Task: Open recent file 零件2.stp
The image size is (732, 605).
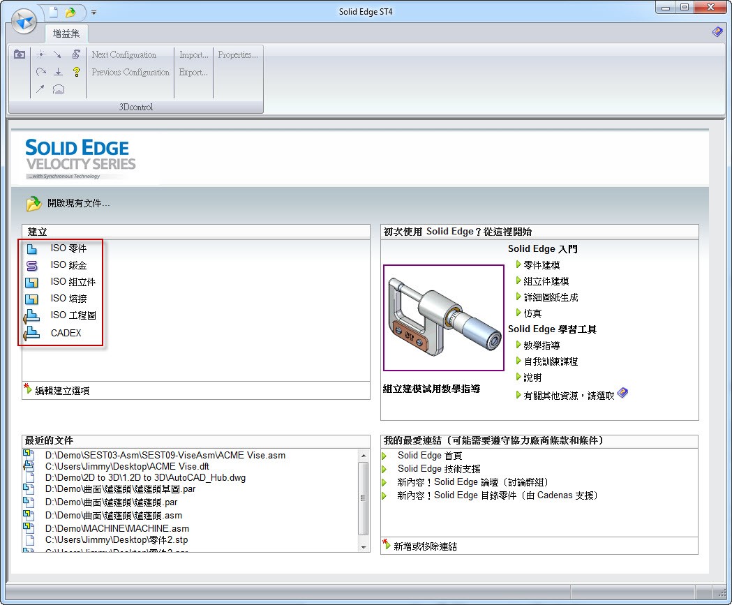Action: pyautogui.click(x=117, y=540)
